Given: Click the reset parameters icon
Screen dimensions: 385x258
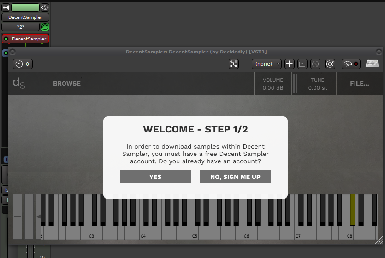Looking at the screenshot, I should 330,64.
